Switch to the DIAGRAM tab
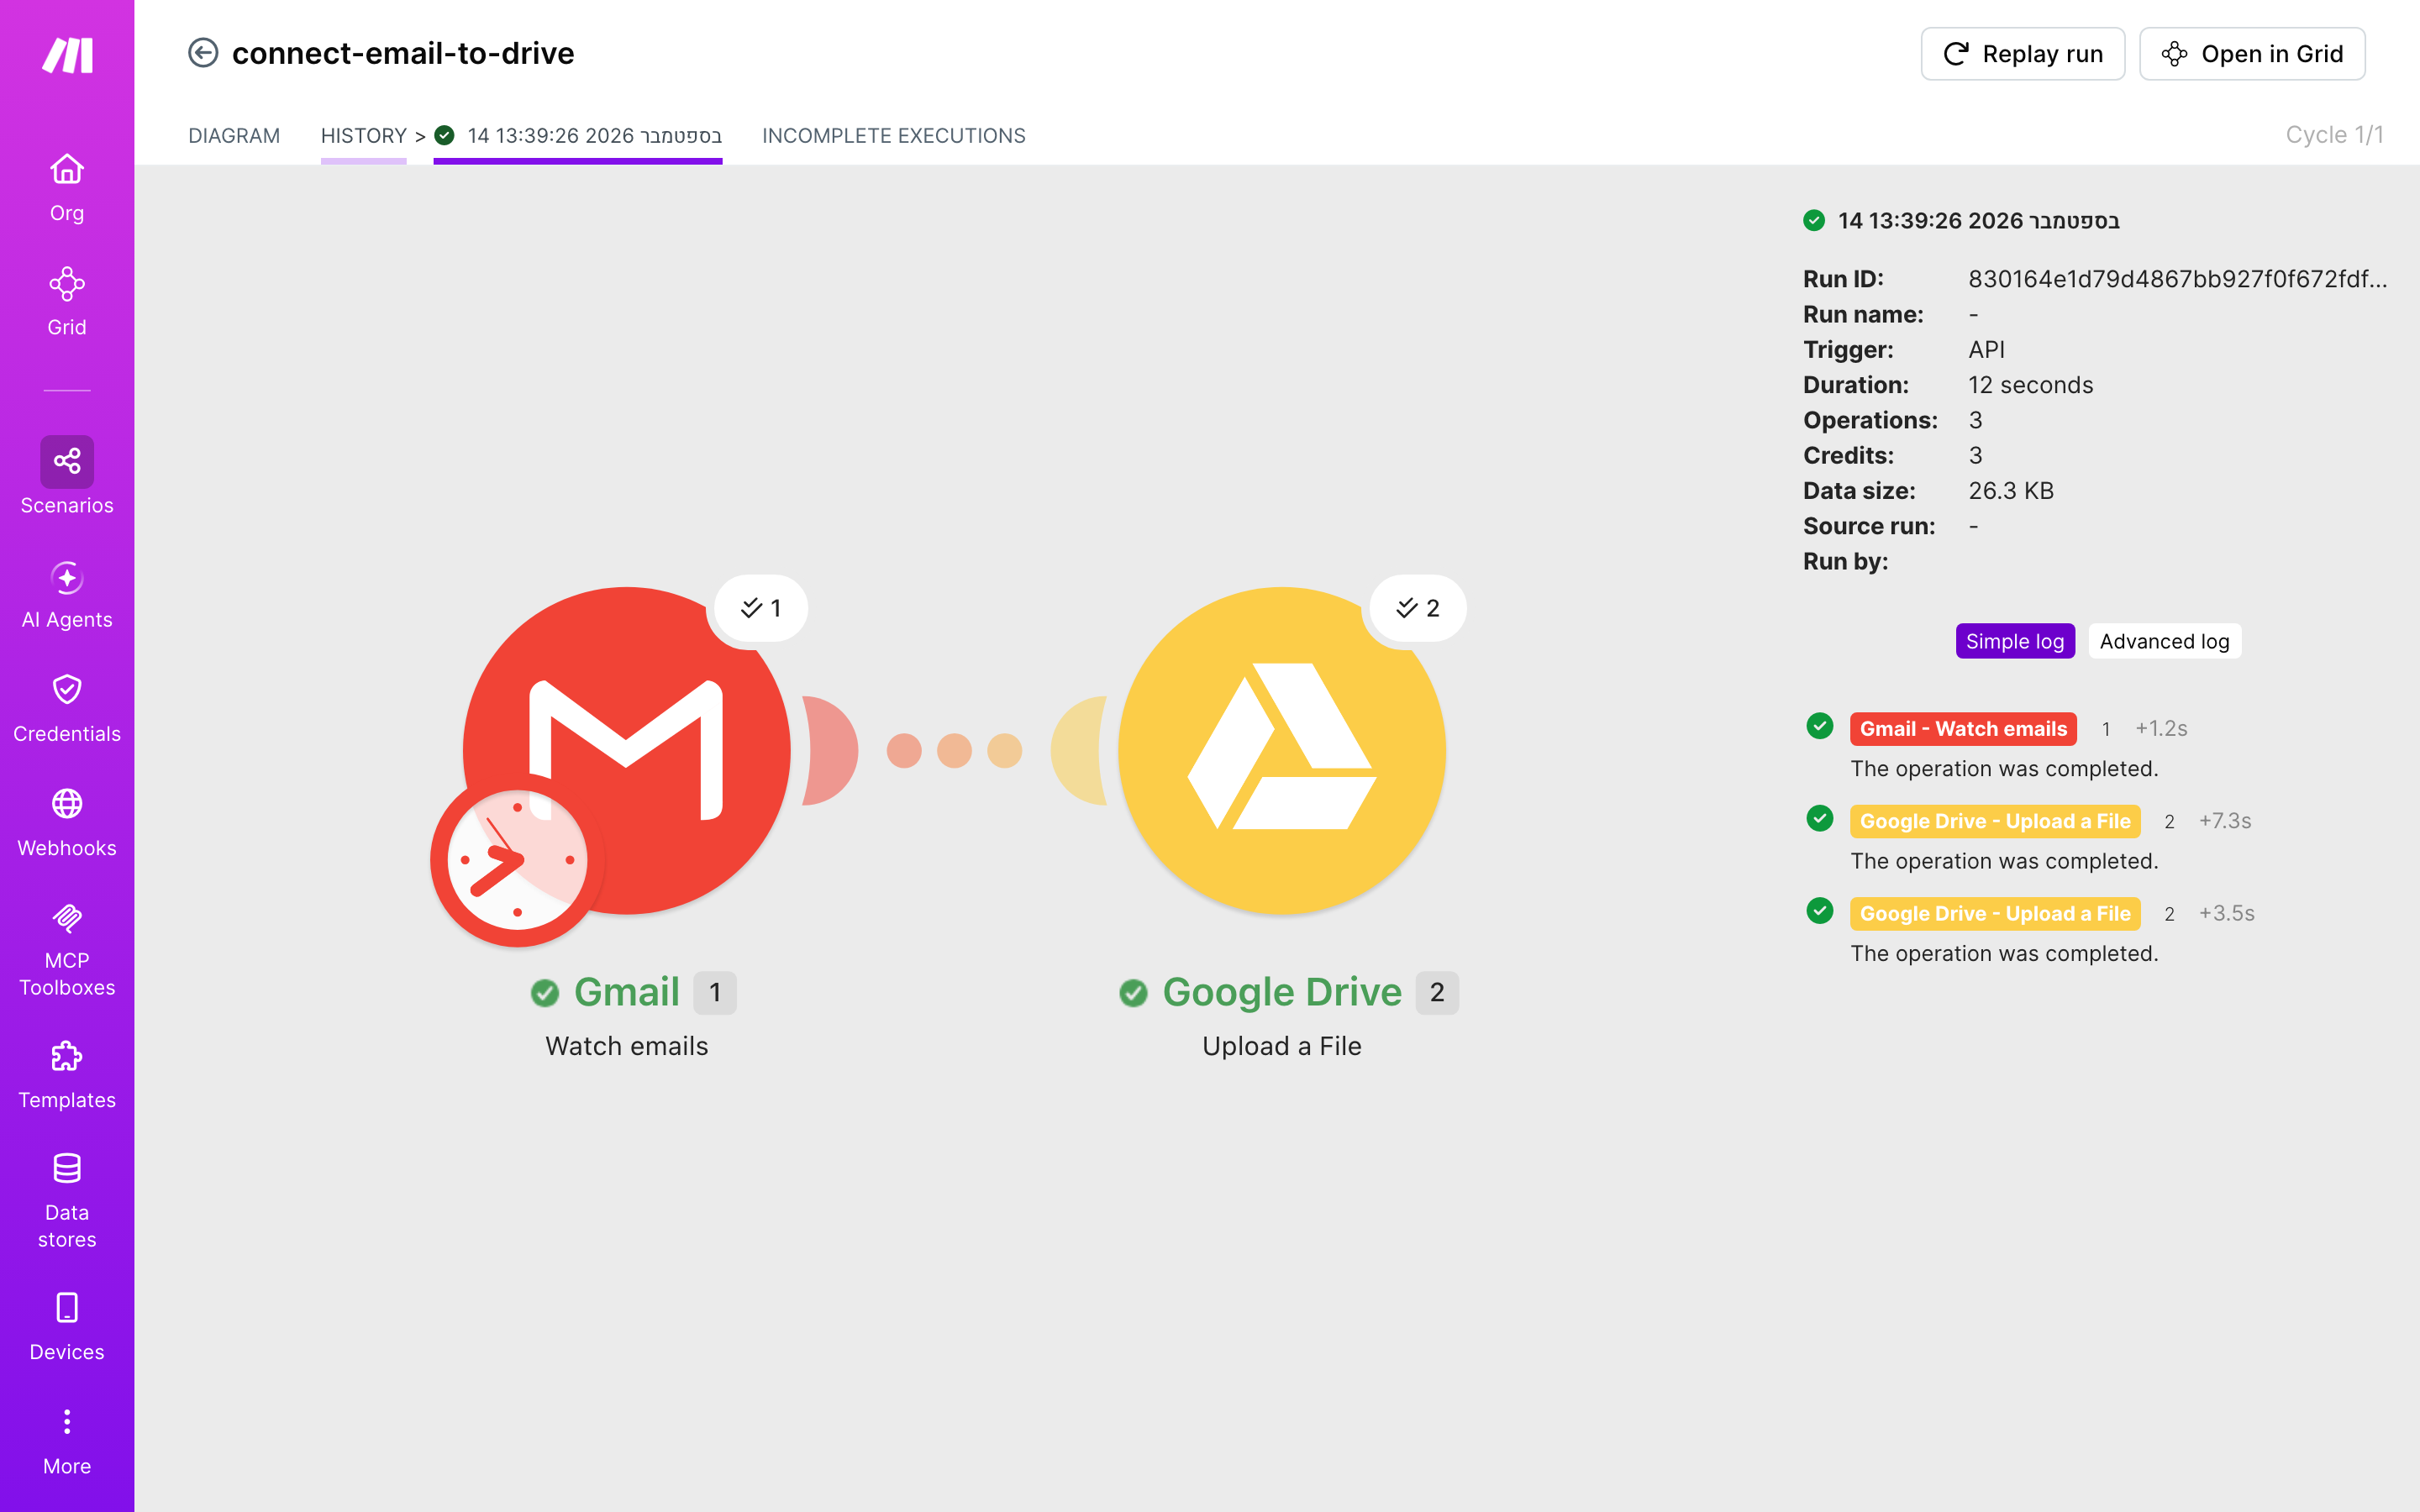 click(x=234, y=136)
